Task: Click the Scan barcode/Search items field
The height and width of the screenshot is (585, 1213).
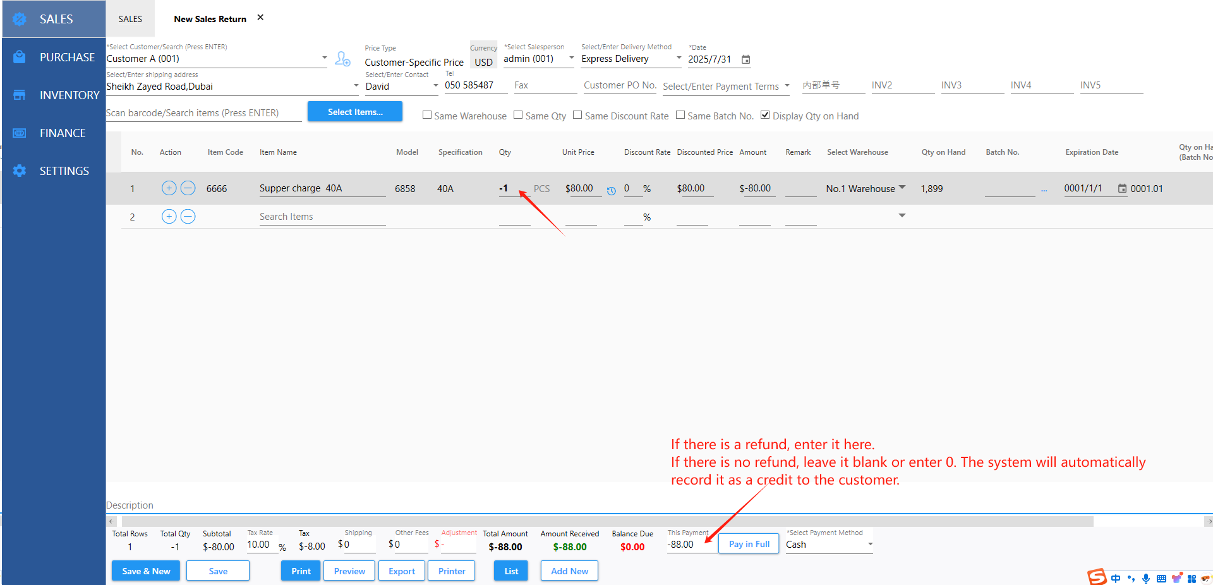Action: coord(203,113)
